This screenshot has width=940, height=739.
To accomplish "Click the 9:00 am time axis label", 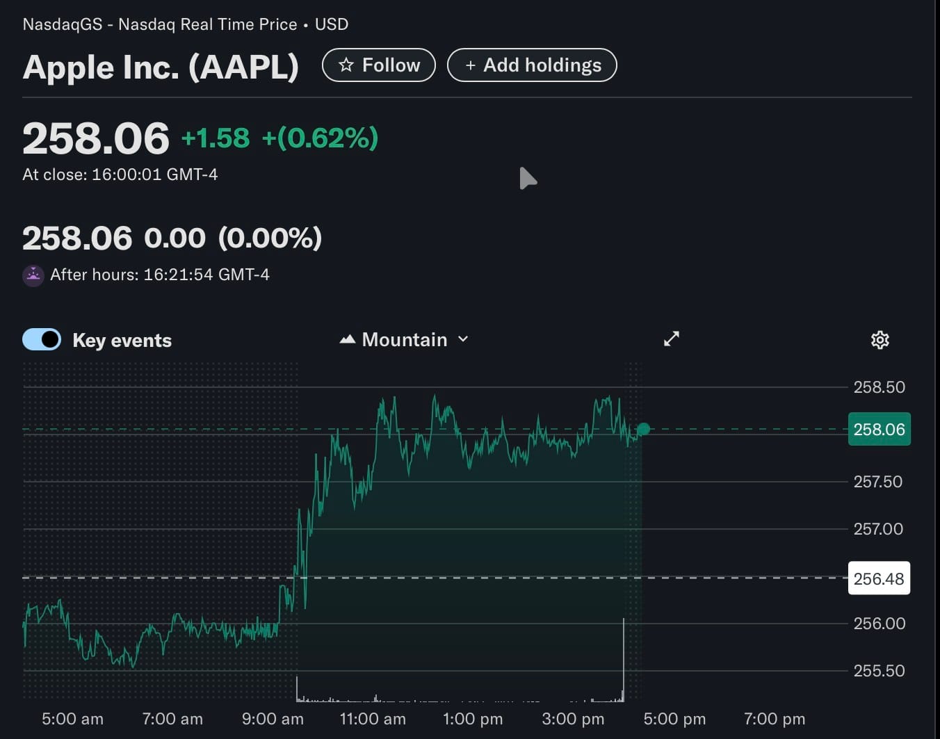I will pos(273,719).
